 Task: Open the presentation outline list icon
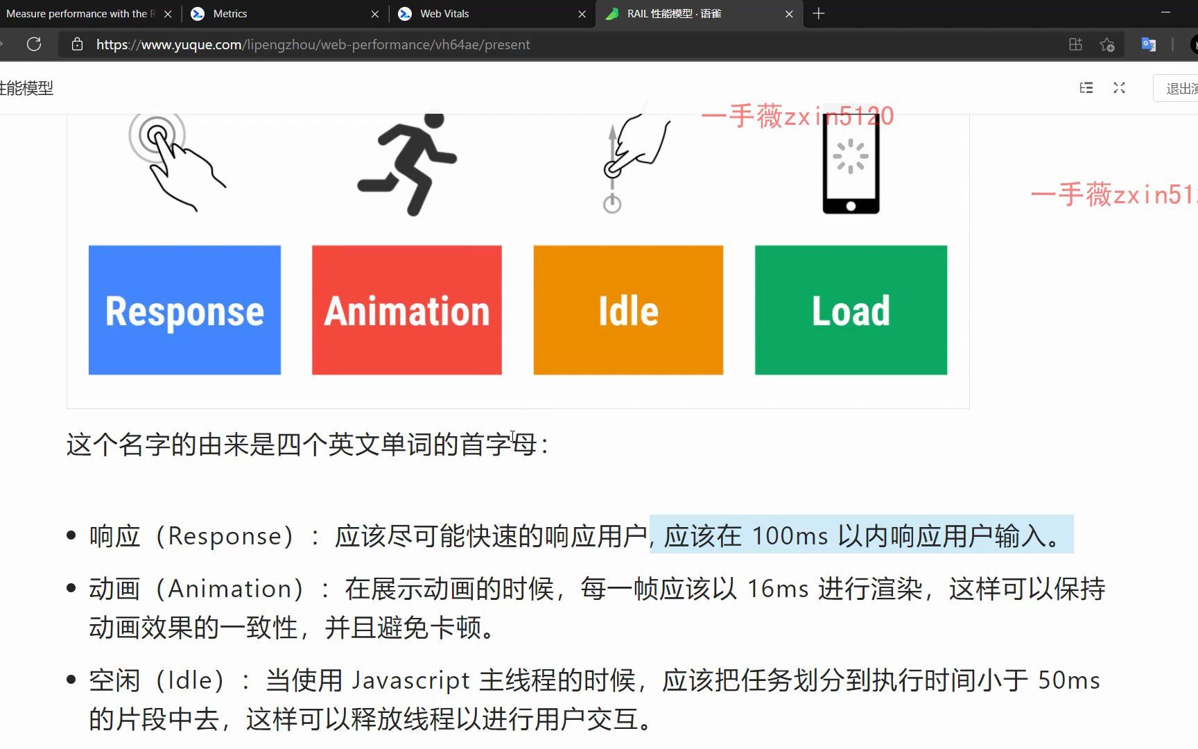[x=1086, y=88]
